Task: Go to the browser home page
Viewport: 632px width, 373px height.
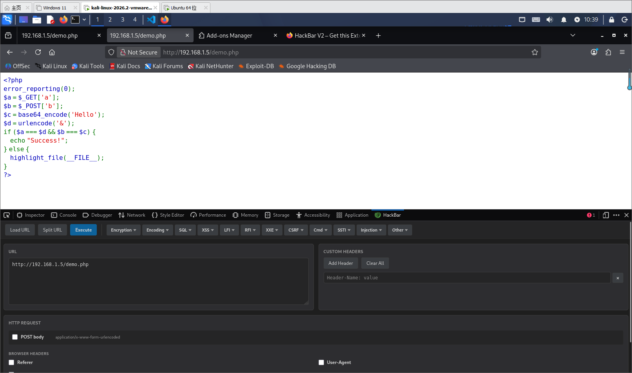Action: 52,52
